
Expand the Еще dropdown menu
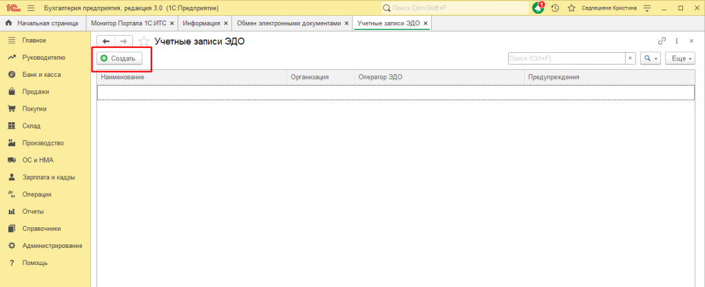[681, 58]
